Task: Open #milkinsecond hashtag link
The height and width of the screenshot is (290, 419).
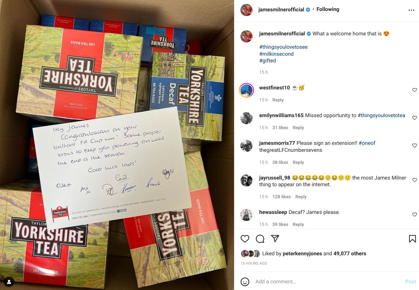Action: [x=277, y=54]
